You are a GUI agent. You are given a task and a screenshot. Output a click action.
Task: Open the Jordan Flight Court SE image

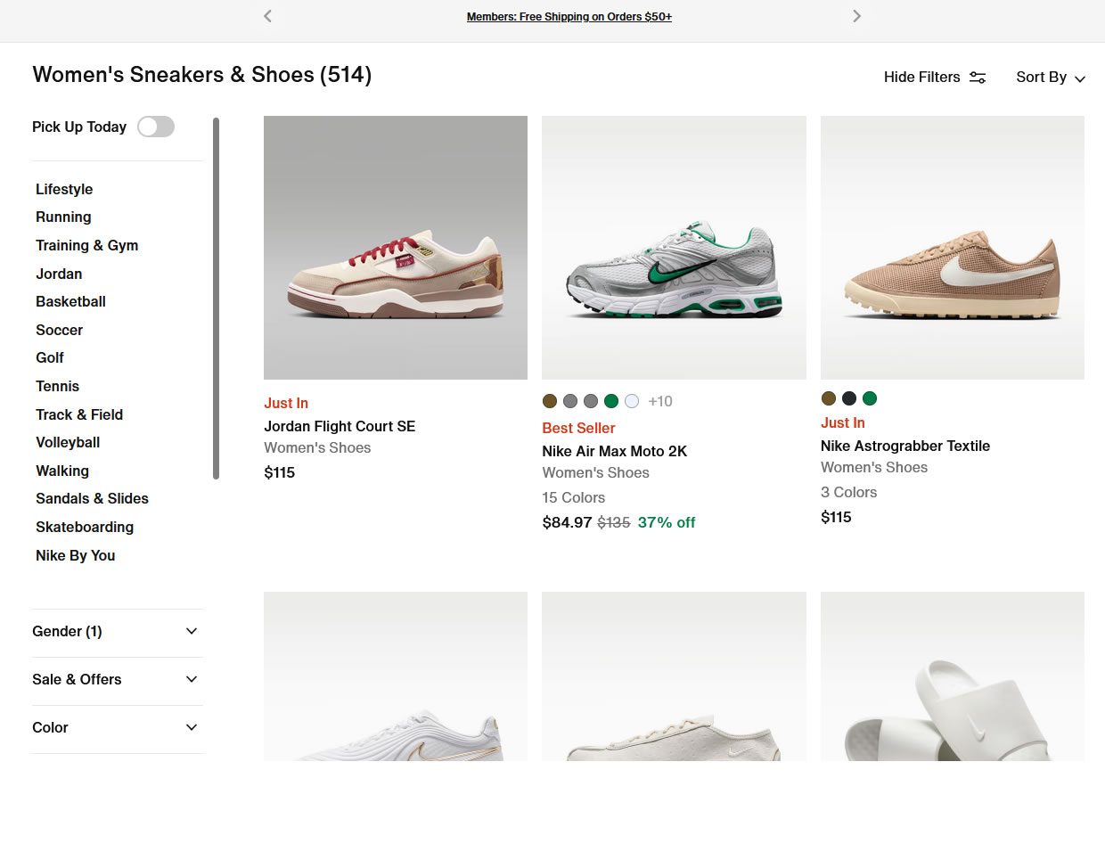point(396,248)
